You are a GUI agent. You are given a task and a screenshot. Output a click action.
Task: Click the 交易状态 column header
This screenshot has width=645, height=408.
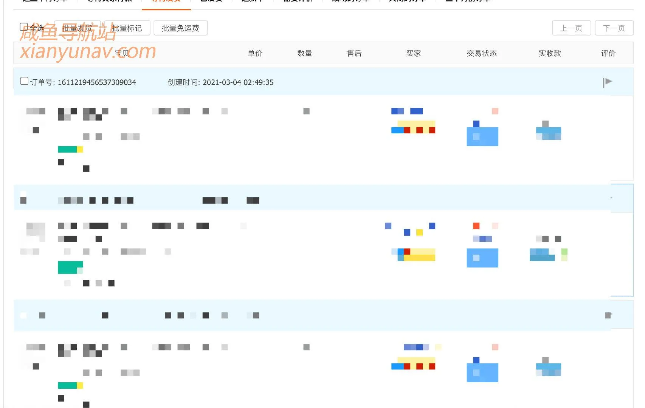pyautogui.click(x=482, y=53)
